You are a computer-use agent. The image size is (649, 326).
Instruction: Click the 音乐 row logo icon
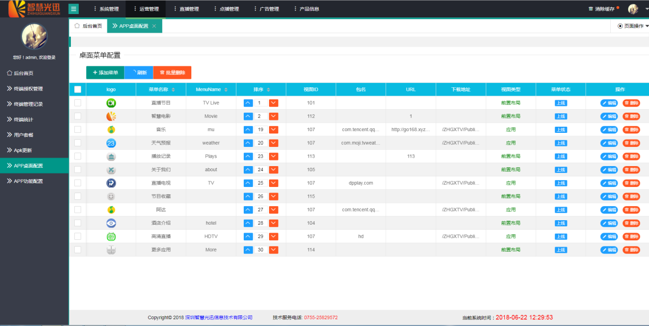[x=111, y=129]
